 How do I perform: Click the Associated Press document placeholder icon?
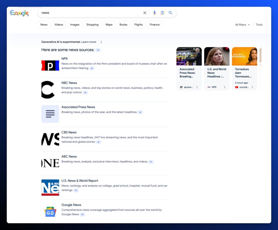[x=50, y=114]
